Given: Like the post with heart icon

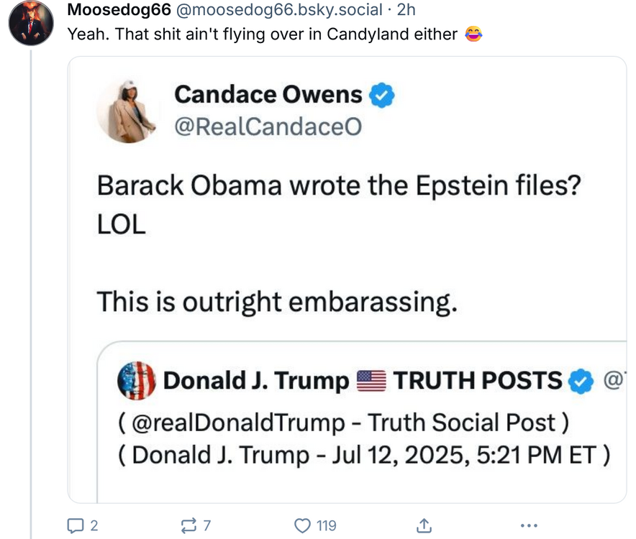Looking at the screenshot, I should click(303, 525).
